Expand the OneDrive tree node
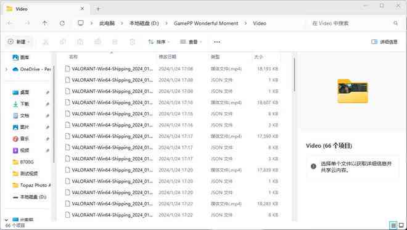407x230 pixels. [x=7, y=69]
